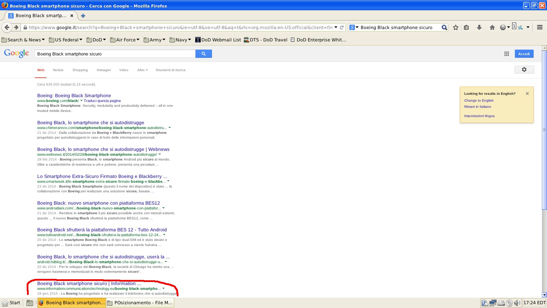Viewport: 547px width, 308px height.
Task: Click the volume speaker tray icon
Action: (x=517, y=303)
